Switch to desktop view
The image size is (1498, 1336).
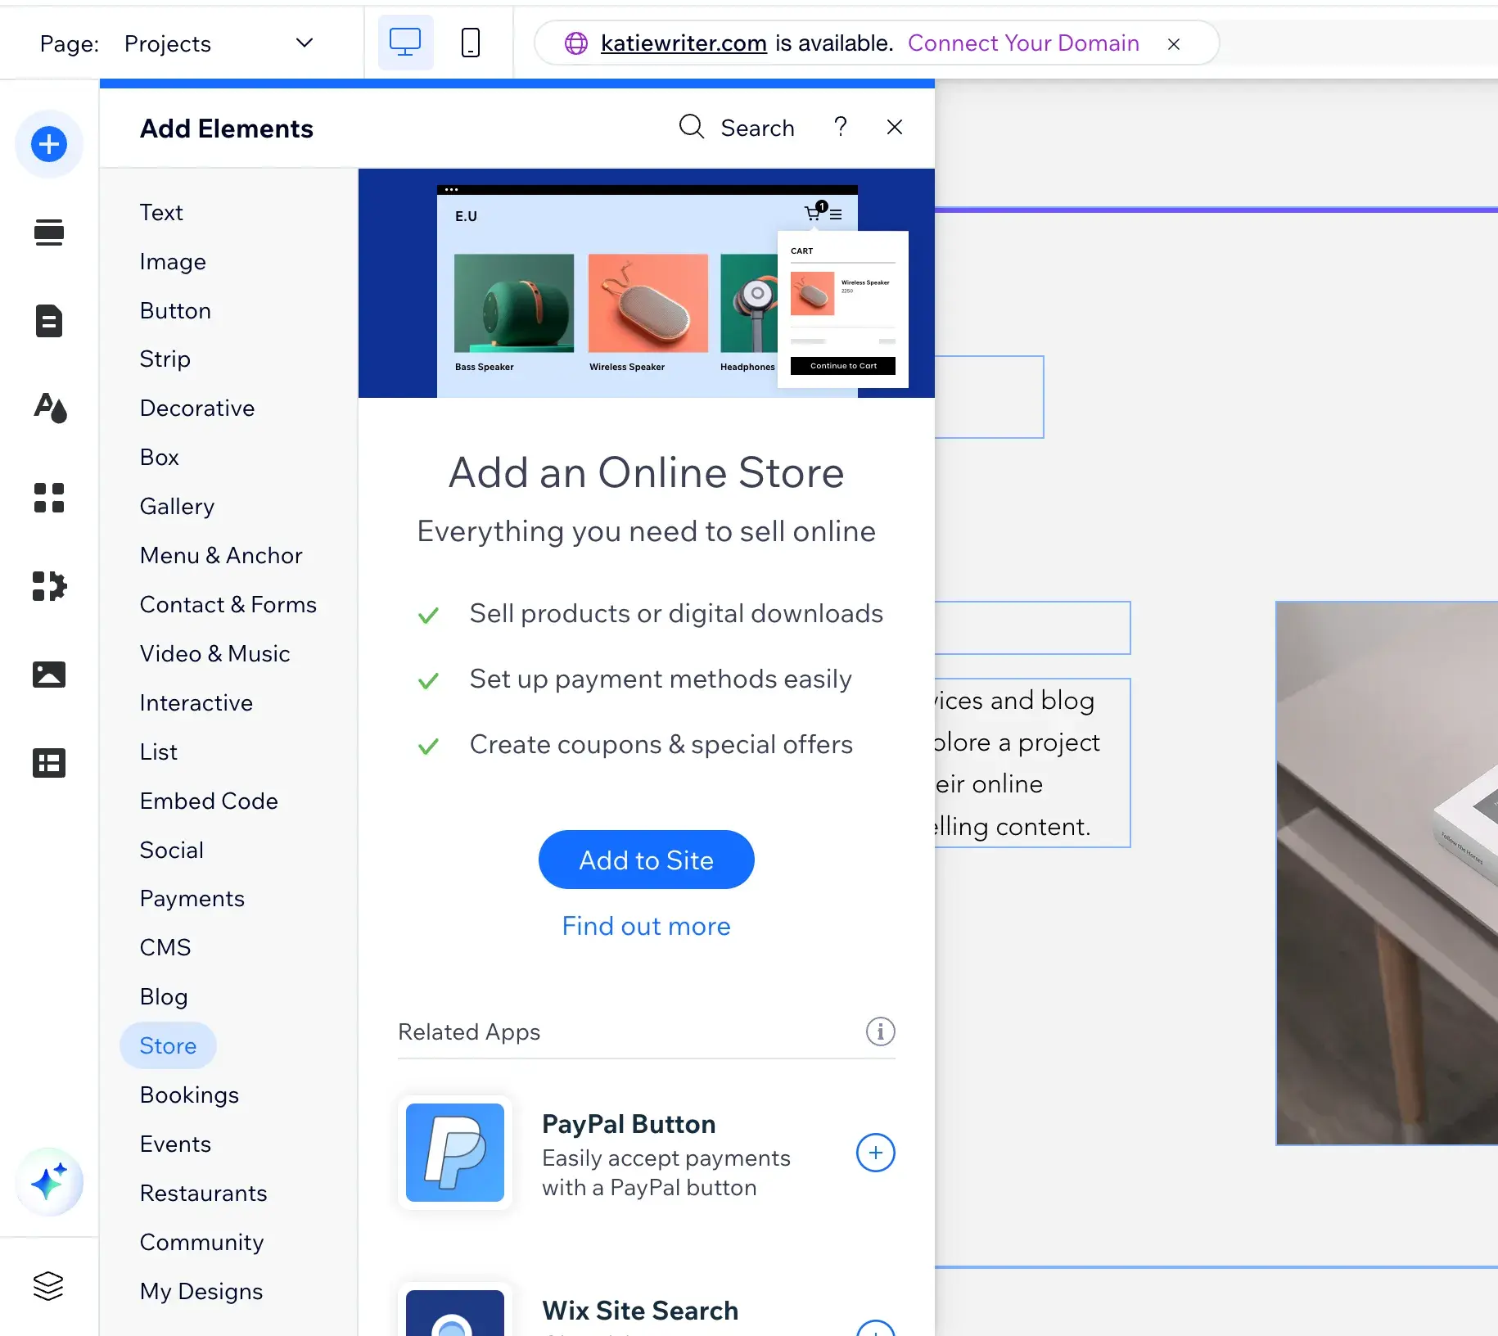click(405, 43)
